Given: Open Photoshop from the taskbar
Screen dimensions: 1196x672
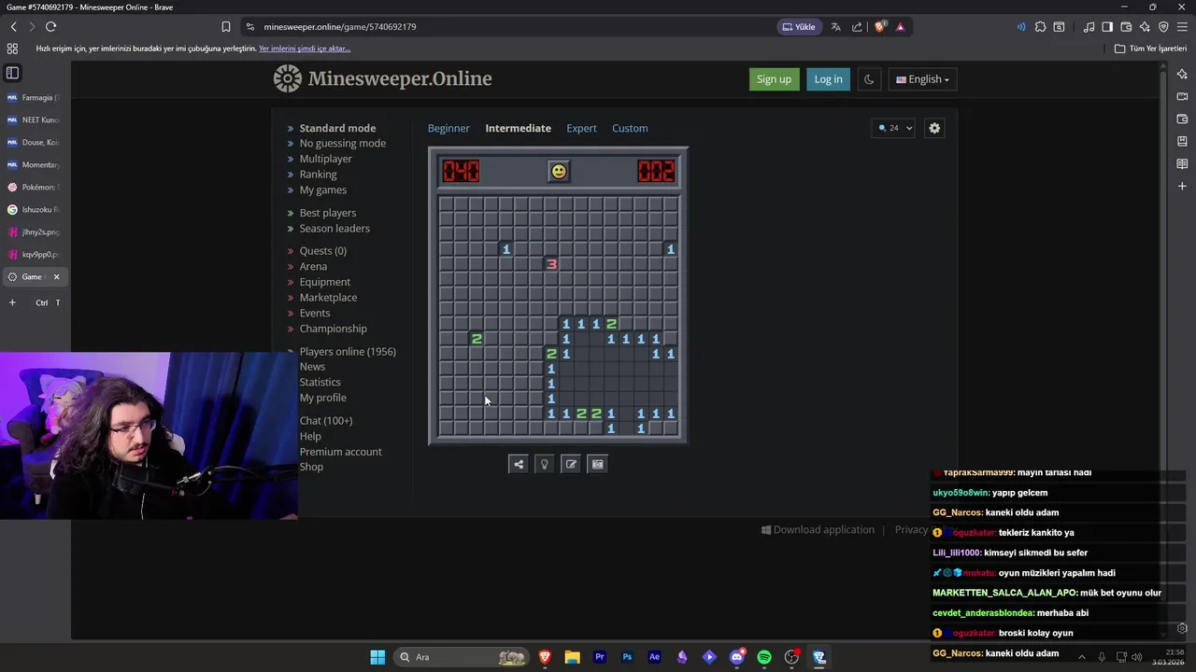Looking at the screenshot, I should (x=627, y=657).
